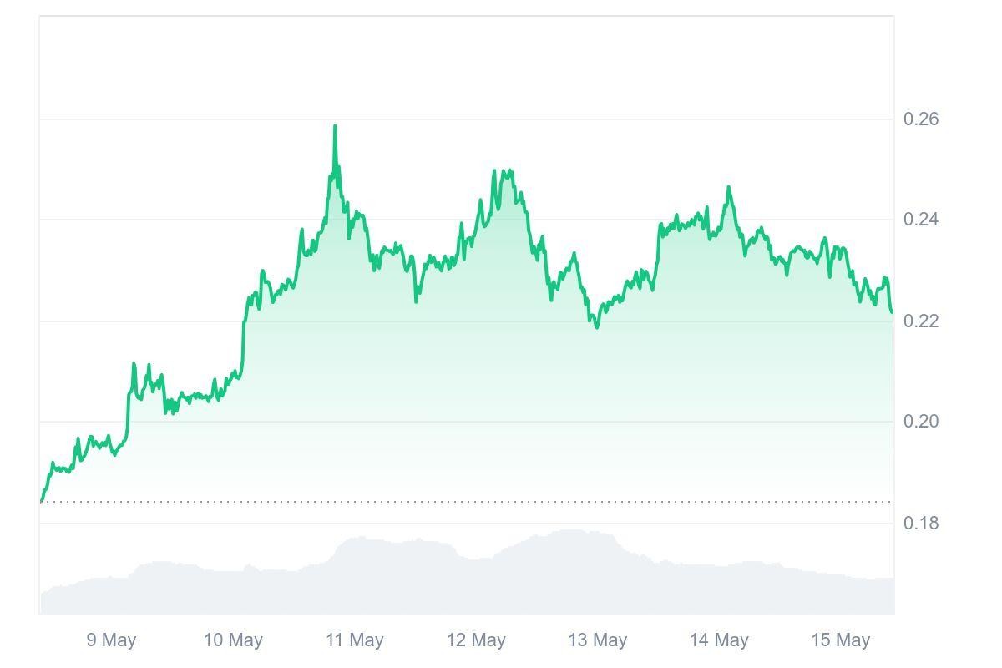Click the 13 May axis label
Viewport: 1002px width, 668px height.
(x=598, y=640)
